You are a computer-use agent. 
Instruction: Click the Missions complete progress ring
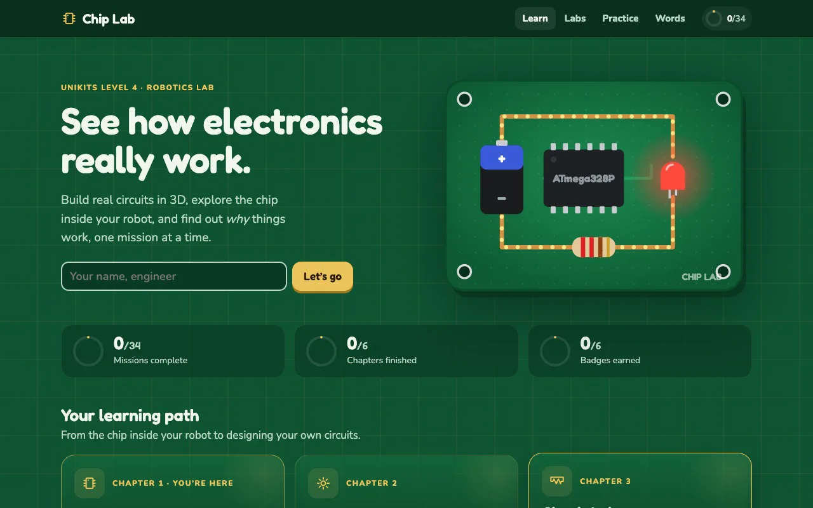pos(88,351)
